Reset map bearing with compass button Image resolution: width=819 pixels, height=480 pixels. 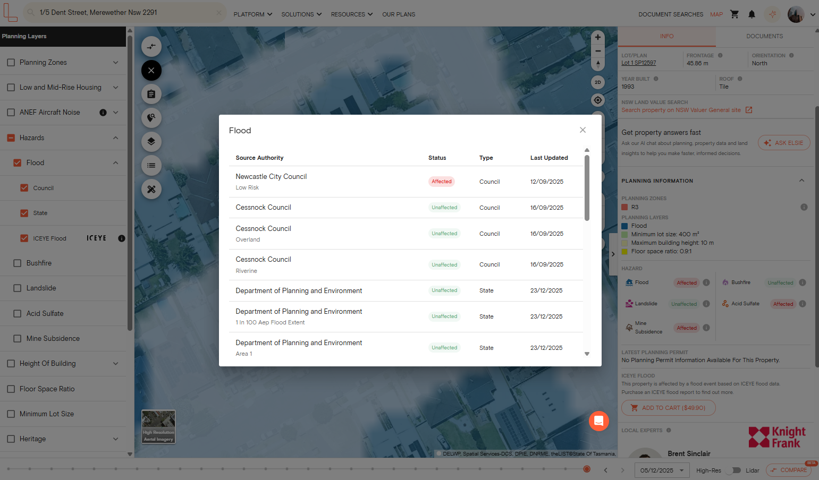598,64
